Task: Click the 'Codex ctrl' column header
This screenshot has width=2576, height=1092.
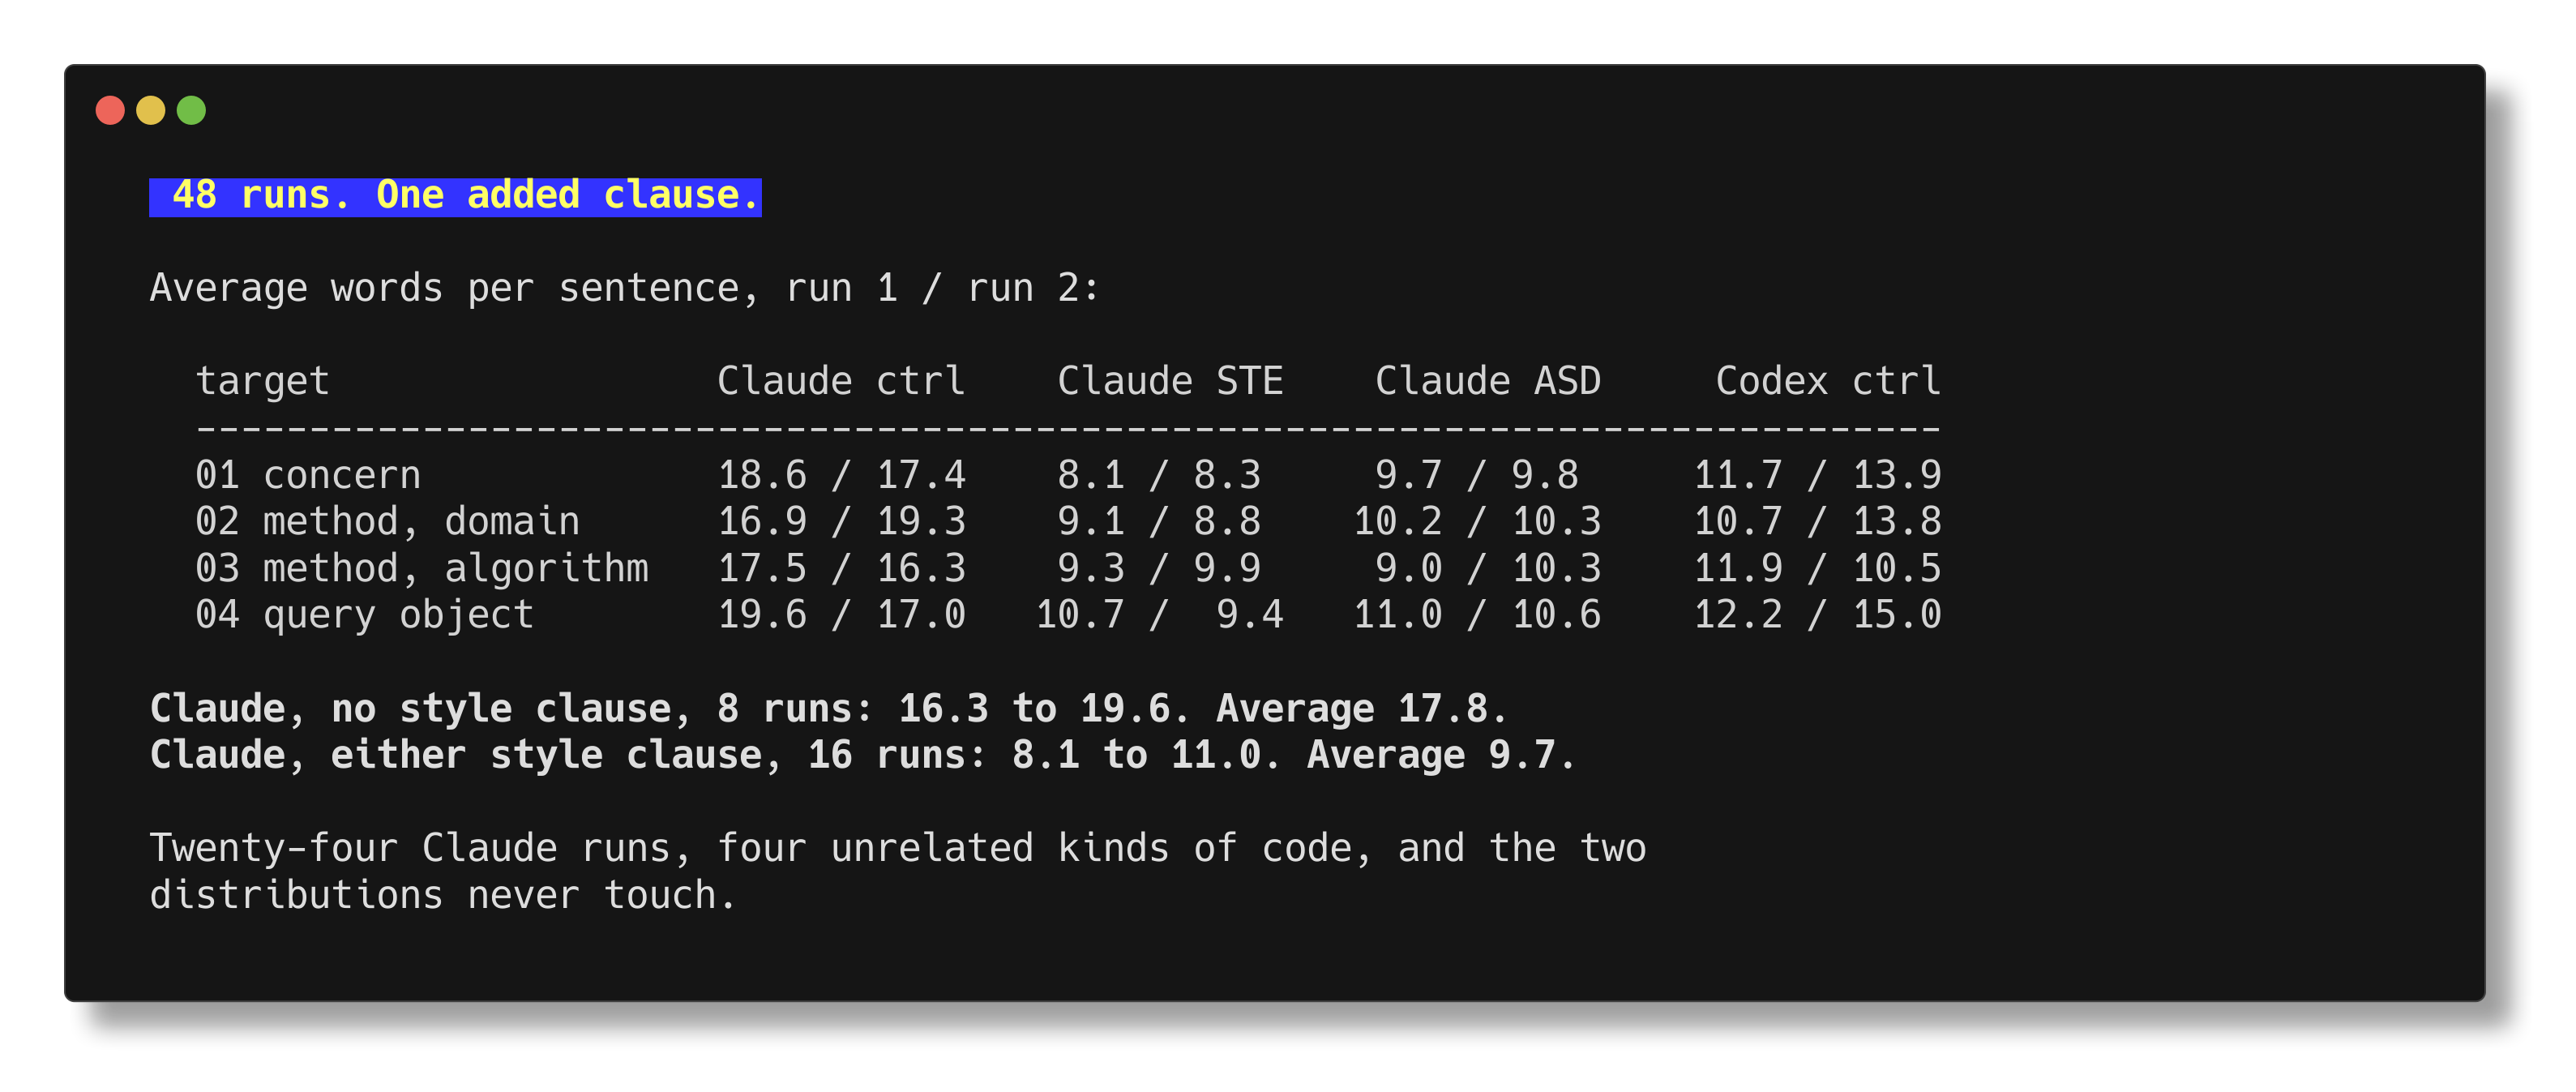Action: click(1828, 382)
